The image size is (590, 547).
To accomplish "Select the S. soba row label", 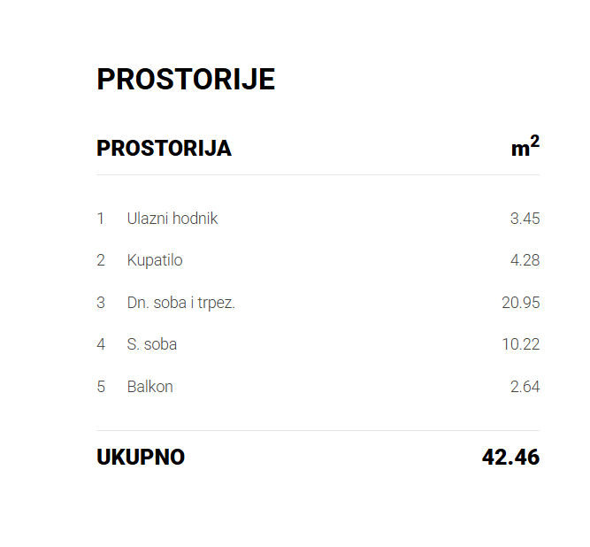I will [x=152, y=344].
